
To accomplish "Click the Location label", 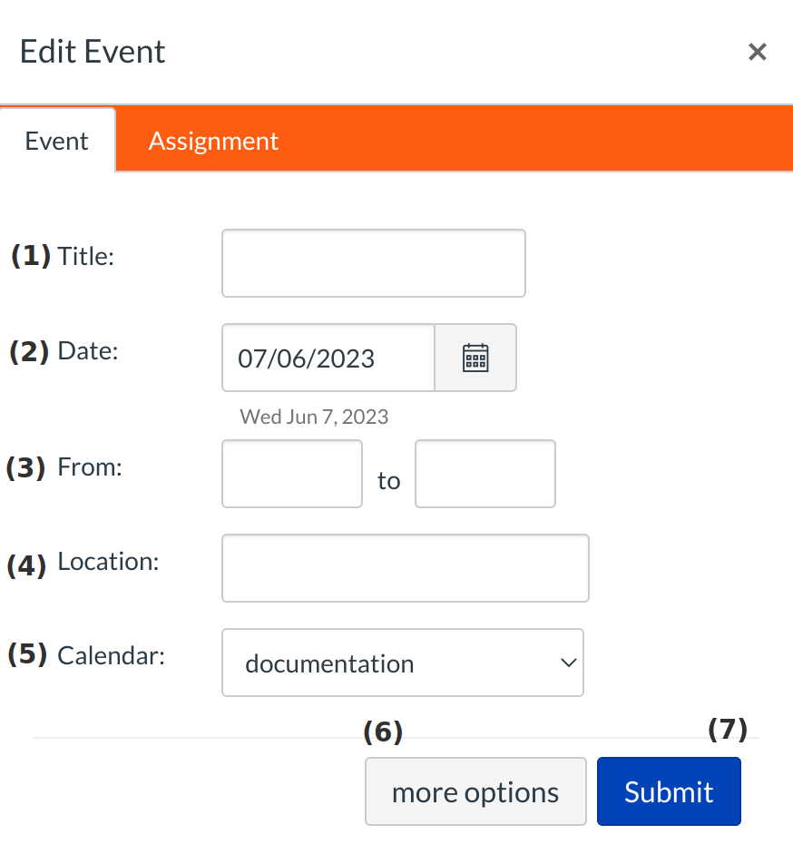I will [x=108, y=562].
